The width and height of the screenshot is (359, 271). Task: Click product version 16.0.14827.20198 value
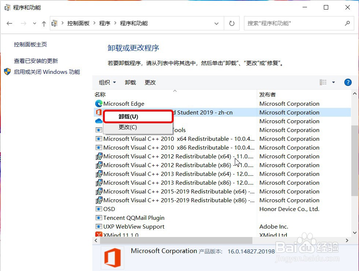click(251, 251)
